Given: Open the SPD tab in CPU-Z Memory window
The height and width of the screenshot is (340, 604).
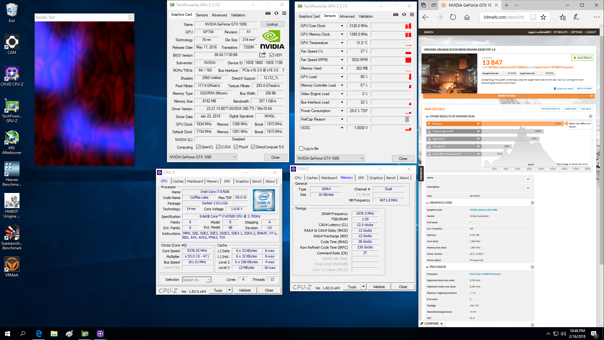Looking at the screenshot, I should tap(361, 178).
